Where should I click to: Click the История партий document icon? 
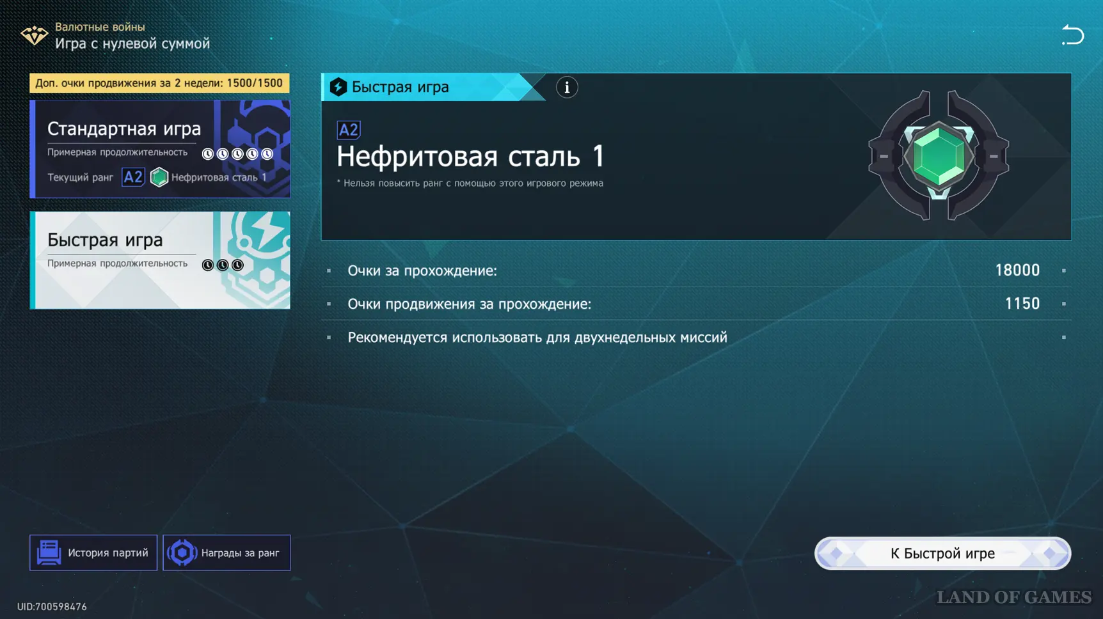click(x=49, y=552)
